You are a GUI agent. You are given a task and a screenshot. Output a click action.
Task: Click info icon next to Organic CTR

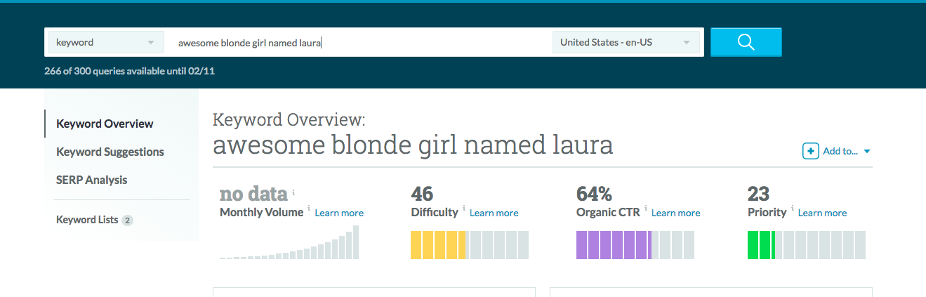645,209
